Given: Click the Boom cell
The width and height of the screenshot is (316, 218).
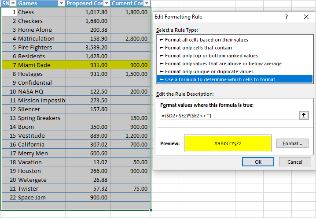Looking at the screenshot, I should click(41, 127).
